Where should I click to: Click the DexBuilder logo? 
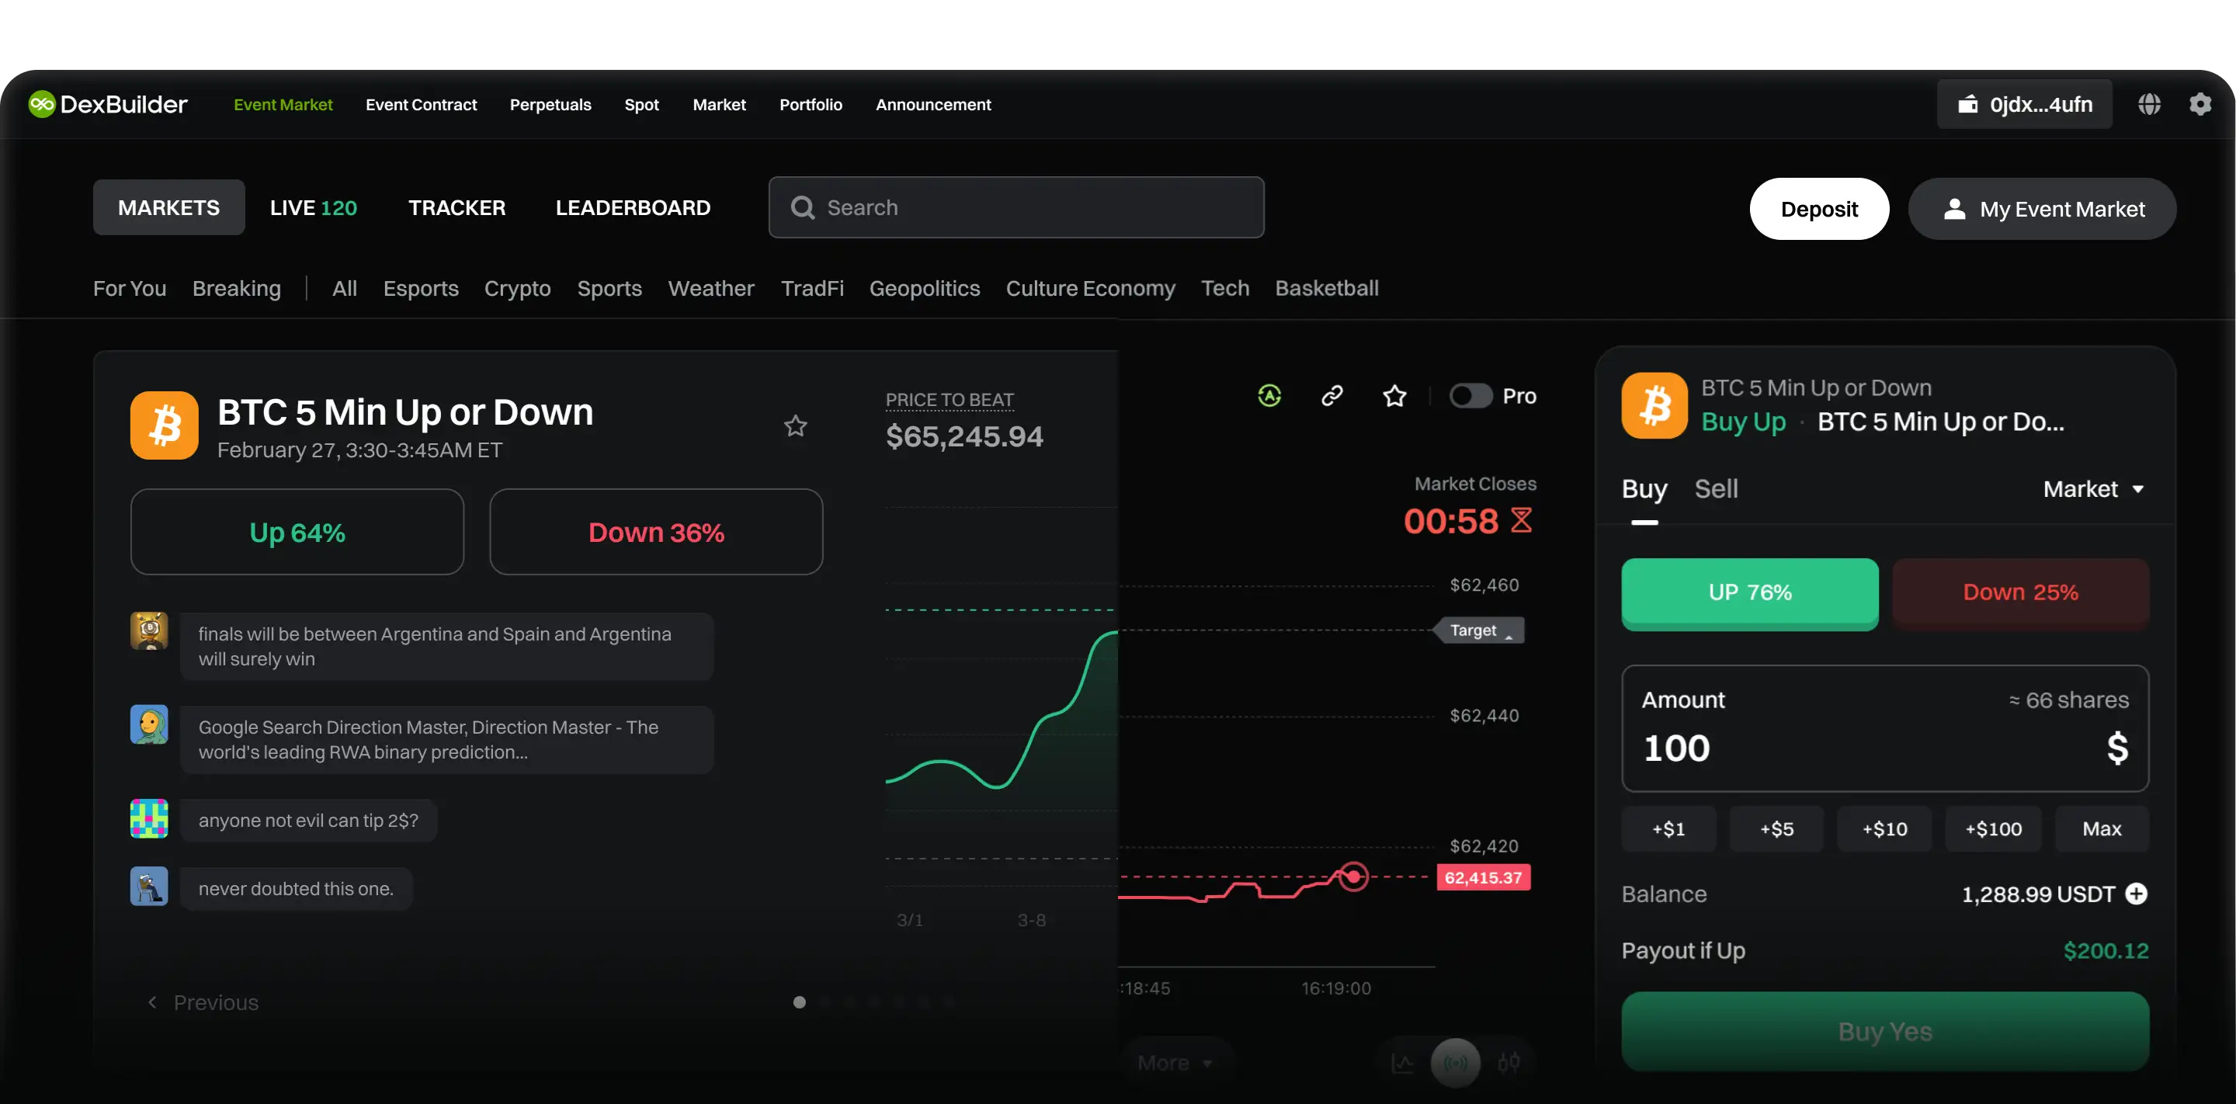pos(108,104)
